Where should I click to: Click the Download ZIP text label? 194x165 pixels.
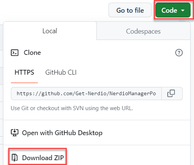43,158
